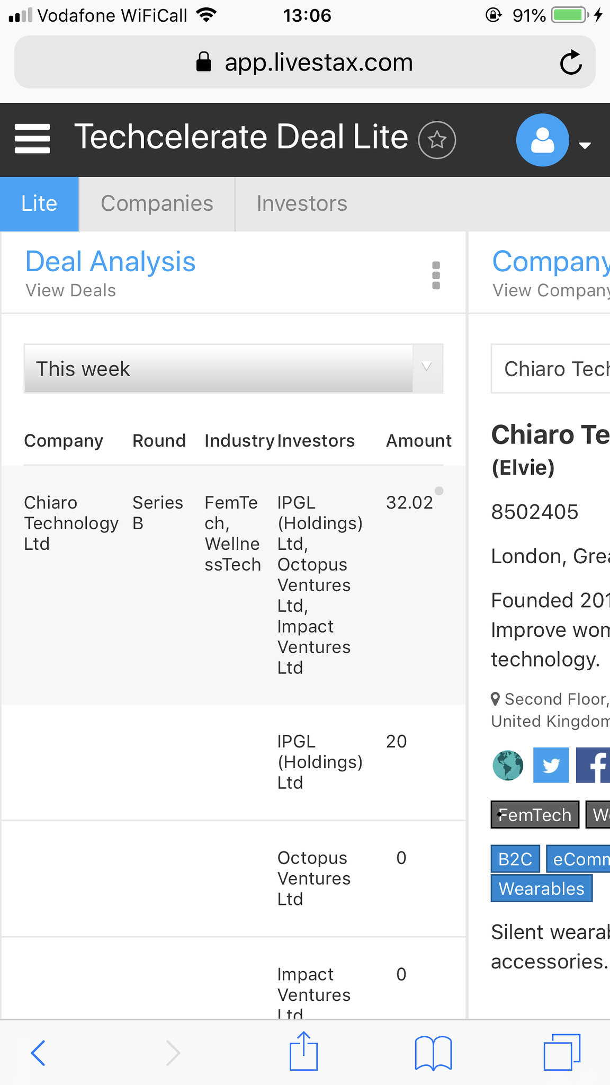610x1085 pixels.
Task: Click the FemTech tag button
Action: point(535,815)
